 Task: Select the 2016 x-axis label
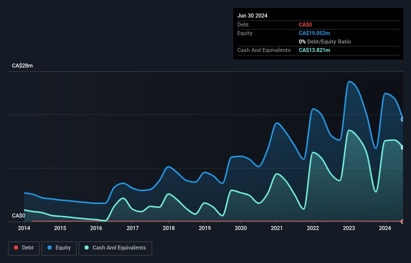pos(96,228)
